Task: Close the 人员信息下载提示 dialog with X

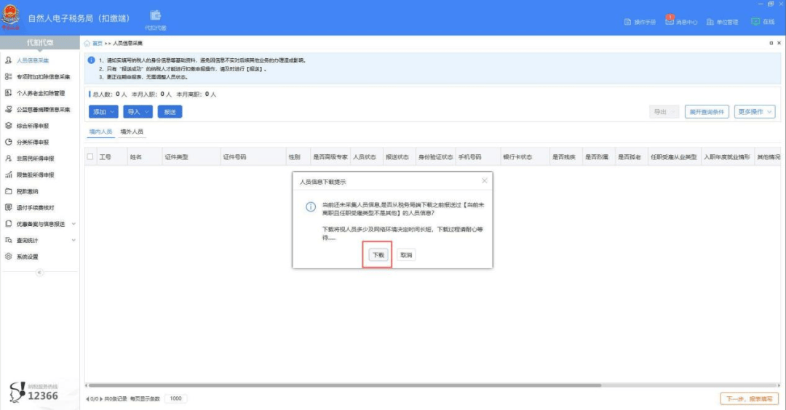Action: pos(485,181)
